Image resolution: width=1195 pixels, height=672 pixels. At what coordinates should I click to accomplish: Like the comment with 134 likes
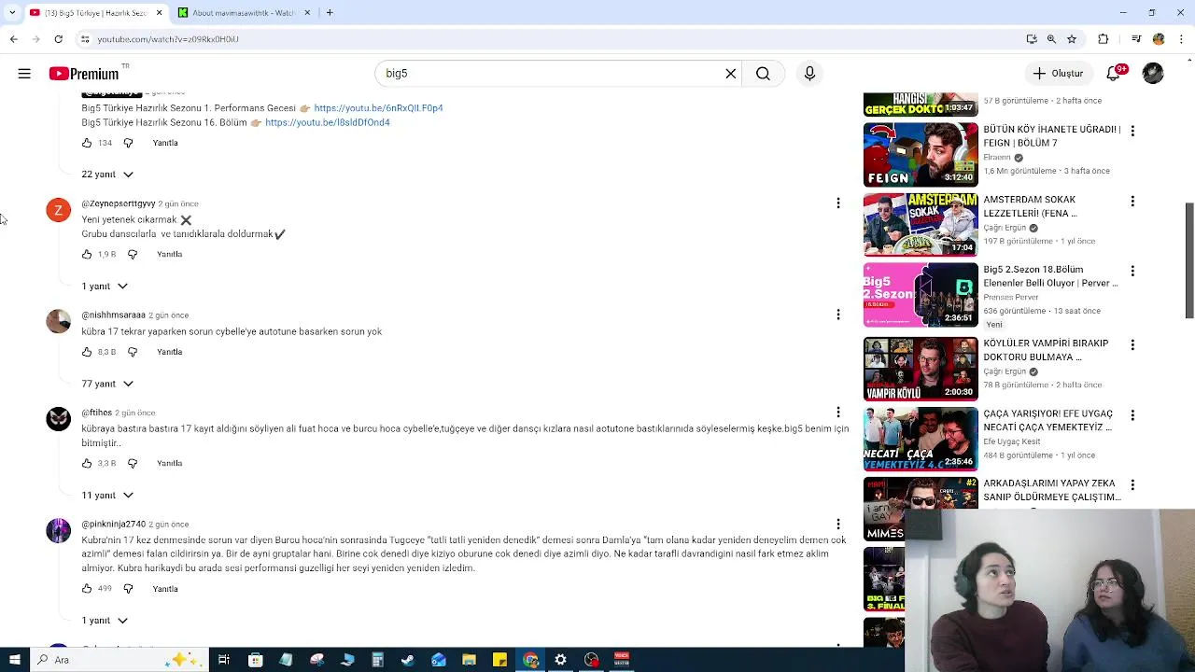click(x=87, y=143)
